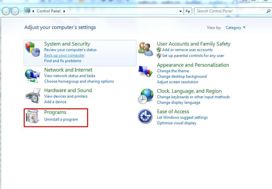Click the search magnifier icon
Image resolution: width=272 pixels, height=189 pixels.
click(268, 11)
